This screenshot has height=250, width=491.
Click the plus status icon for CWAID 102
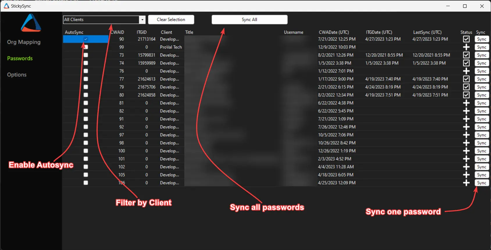point(466,167)
